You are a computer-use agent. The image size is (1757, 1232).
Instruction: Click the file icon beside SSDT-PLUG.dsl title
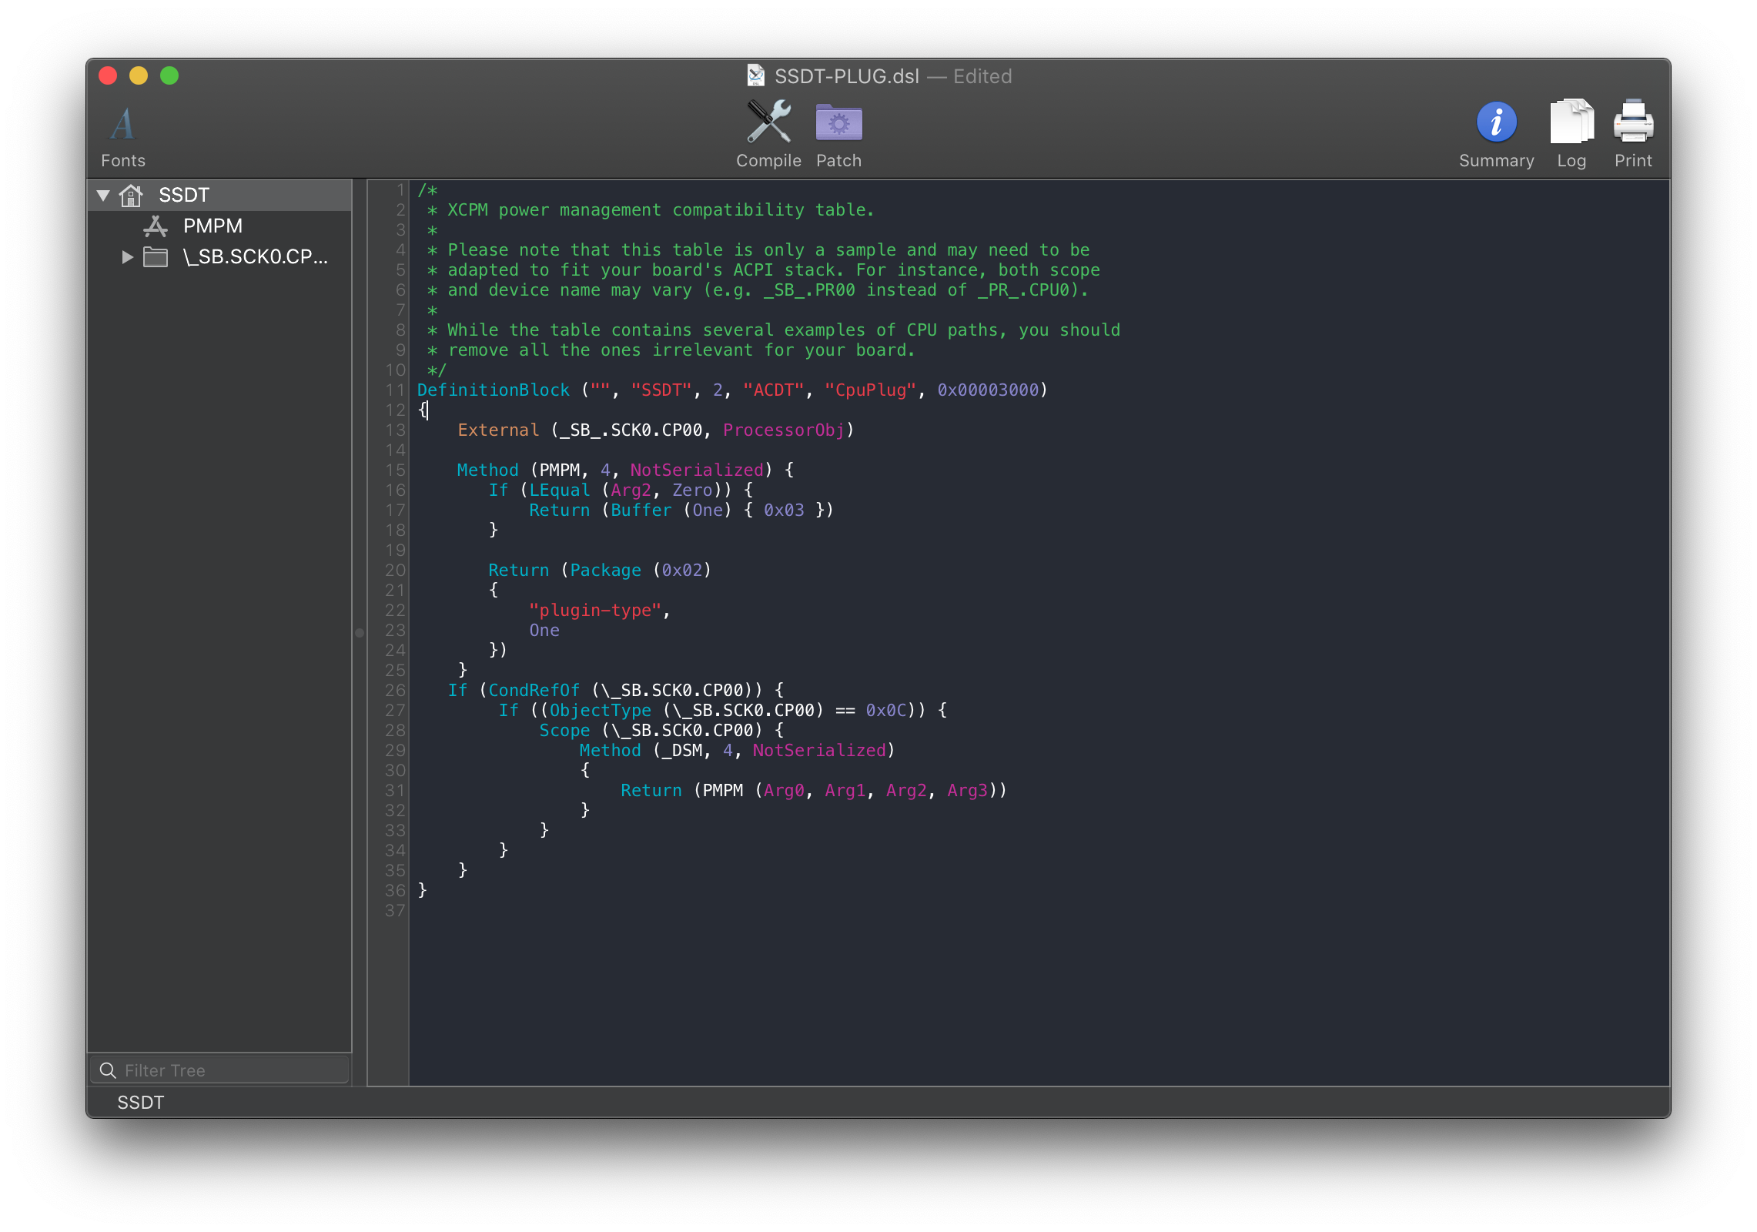pyautogui.click(x=756, y=75)
